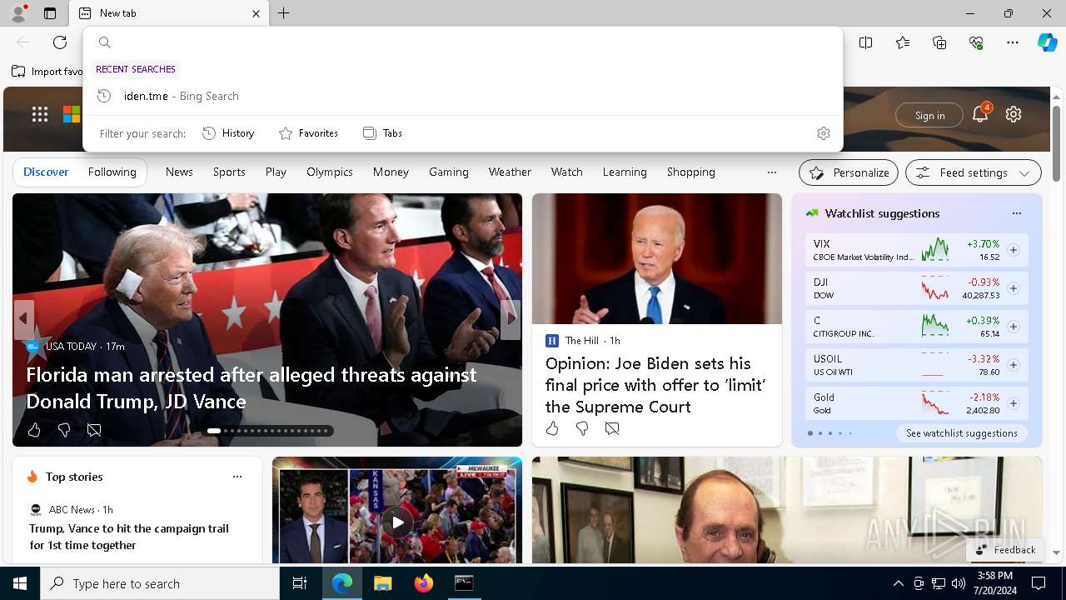This screenshot has width=1066, height=600.
Task: Go to previous carousel story
Action: click(23, 318)
